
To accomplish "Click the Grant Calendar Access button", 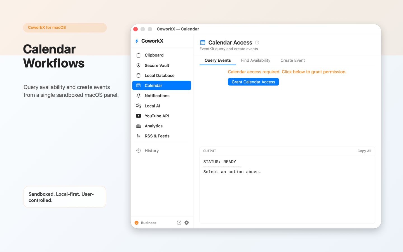I will pyautogui.click(x=253, y=82).
